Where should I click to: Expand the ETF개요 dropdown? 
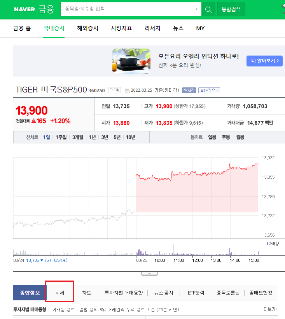pyautogui.click(x=209, y=90)
